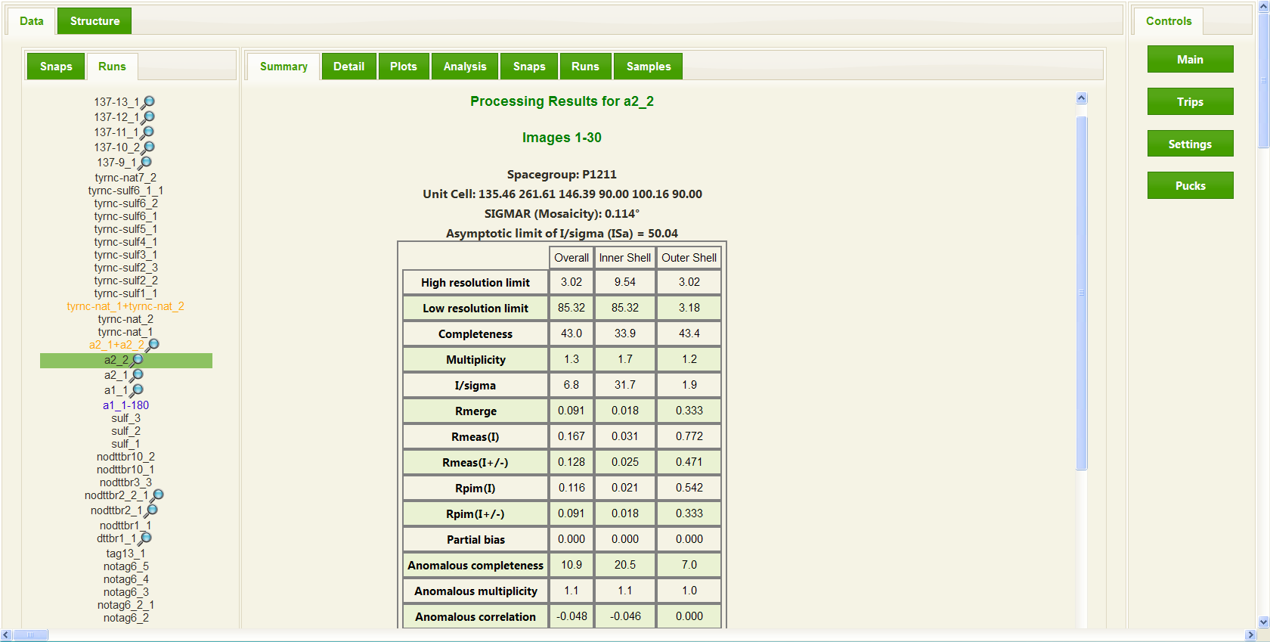The height and width of the screenshot is (642, 1270).
Task: Click magnifier icon next to 137-10_2
Action: [x=148, y=147]
